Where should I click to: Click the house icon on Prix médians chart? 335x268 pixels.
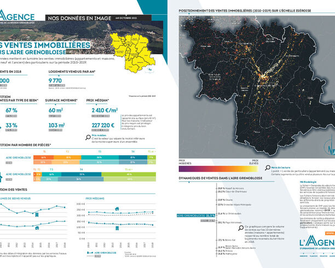tap(117, 208)
